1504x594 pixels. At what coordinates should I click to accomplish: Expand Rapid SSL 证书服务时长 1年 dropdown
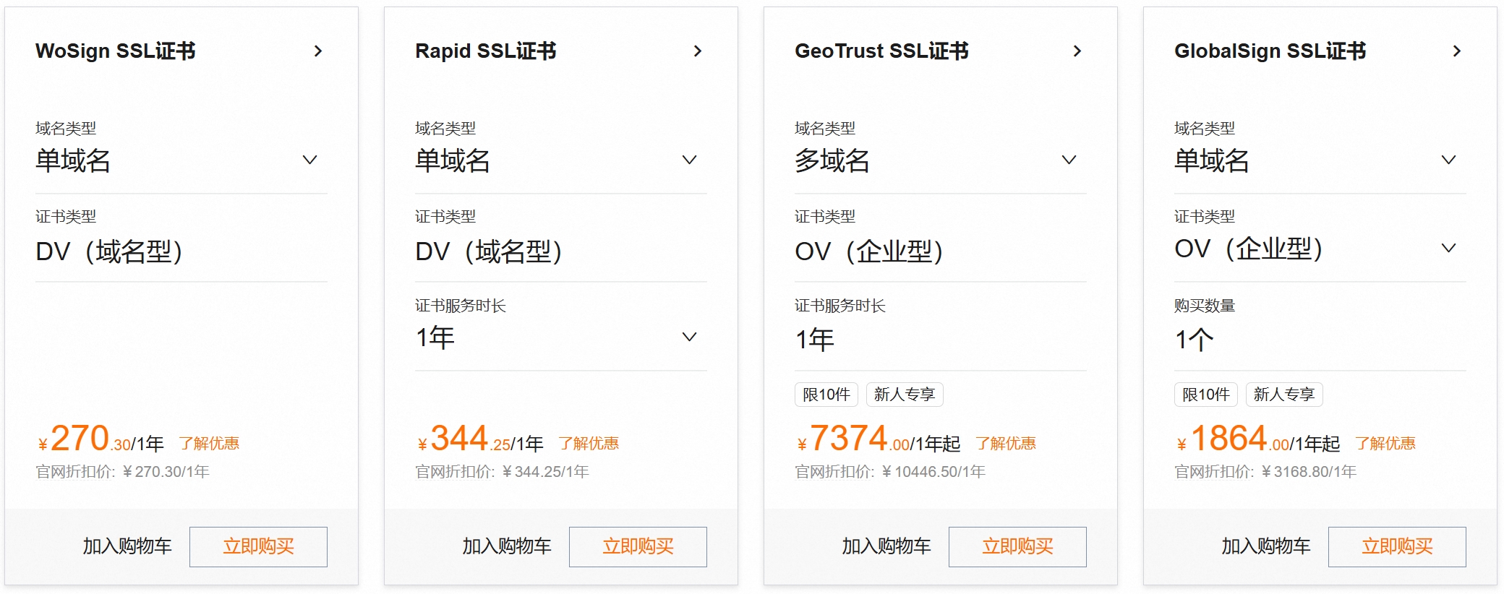561,337
